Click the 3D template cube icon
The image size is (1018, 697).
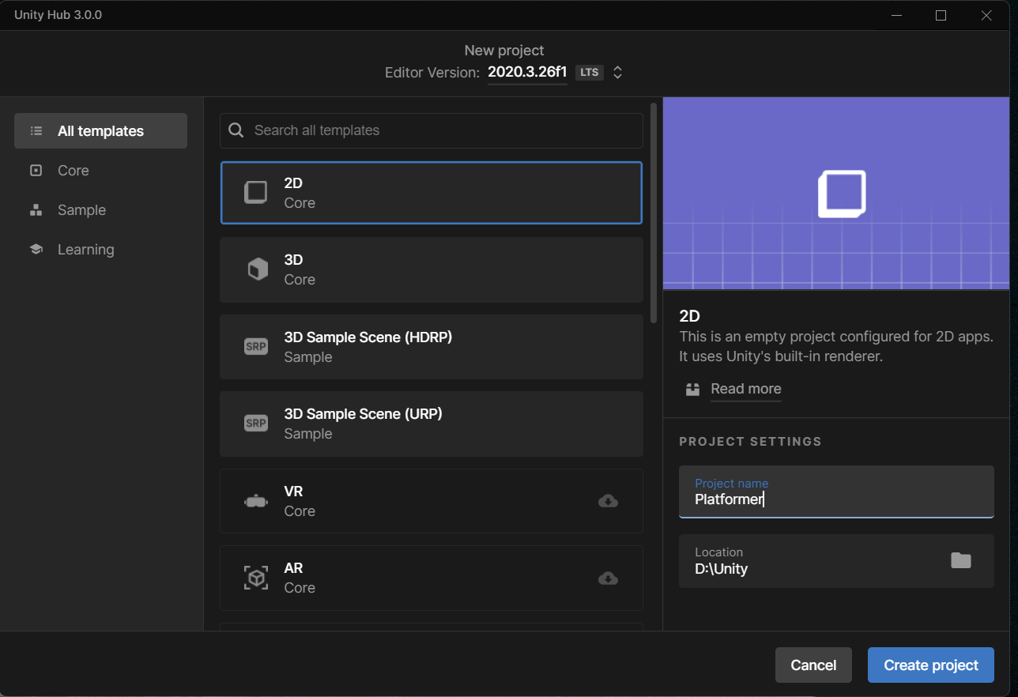(257, 269)
